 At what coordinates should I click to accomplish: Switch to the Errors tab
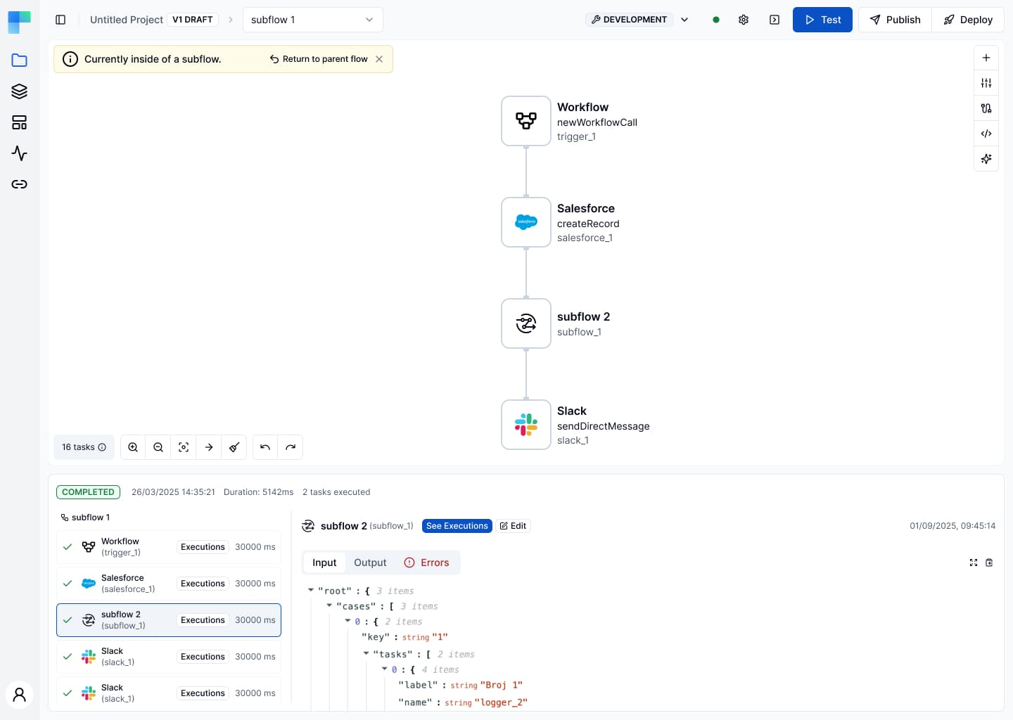pyautogui.click(x=426, y=562)
